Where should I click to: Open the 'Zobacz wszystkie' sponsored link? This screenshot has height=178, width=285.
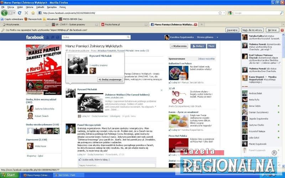[x=206, y=58]
